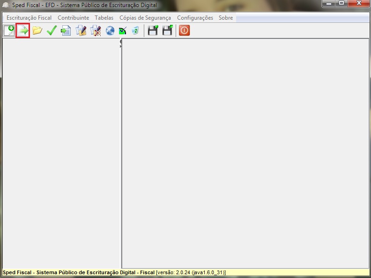Click the document icon with pen and red X

(x=96, y=31)
